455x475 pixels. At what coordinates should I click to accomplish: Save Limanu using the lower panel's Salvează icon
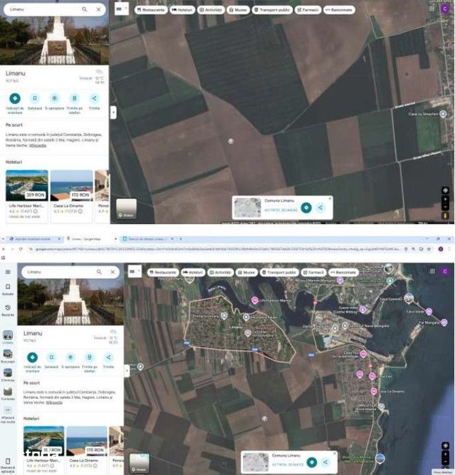[x=52, y=357]
